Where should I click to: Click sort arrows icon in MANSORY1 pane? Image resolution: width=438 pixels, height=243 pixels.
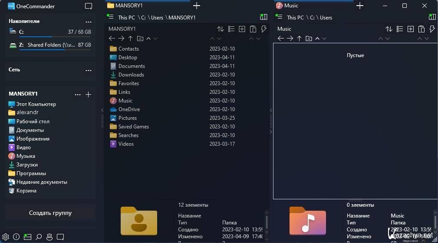click(x=221, y=29)
